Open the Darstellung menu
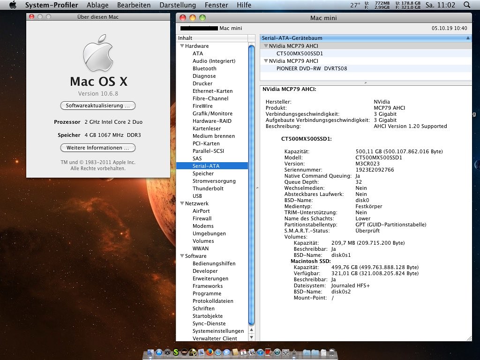 [177, 5]
